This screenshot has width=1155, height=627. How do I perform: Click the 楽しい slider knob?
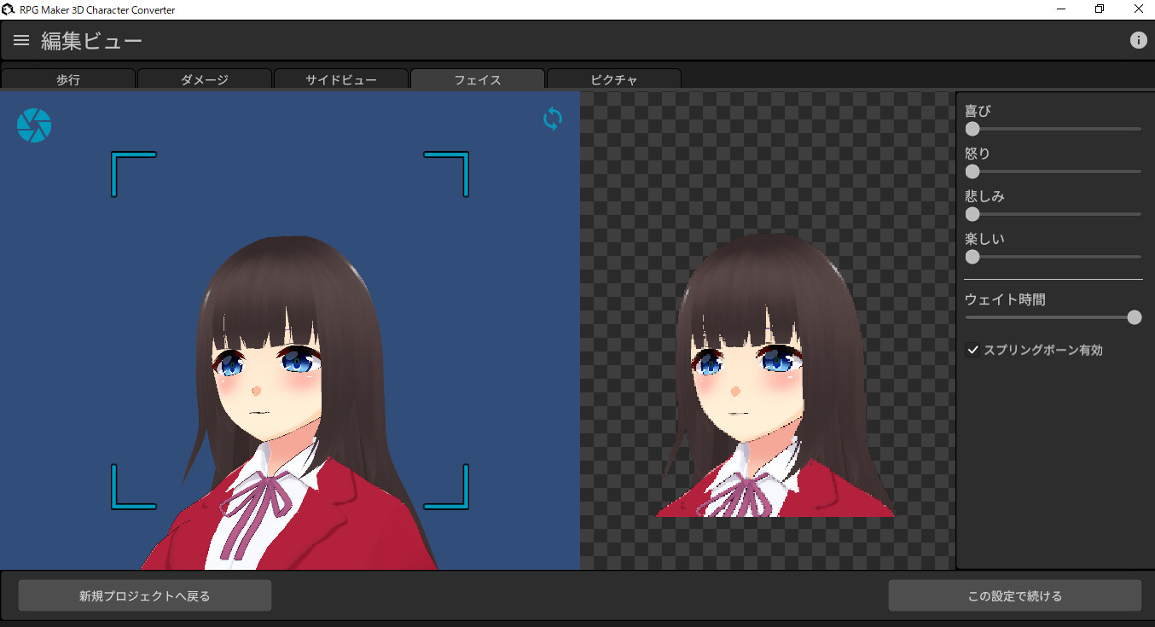tap(972, 257)
